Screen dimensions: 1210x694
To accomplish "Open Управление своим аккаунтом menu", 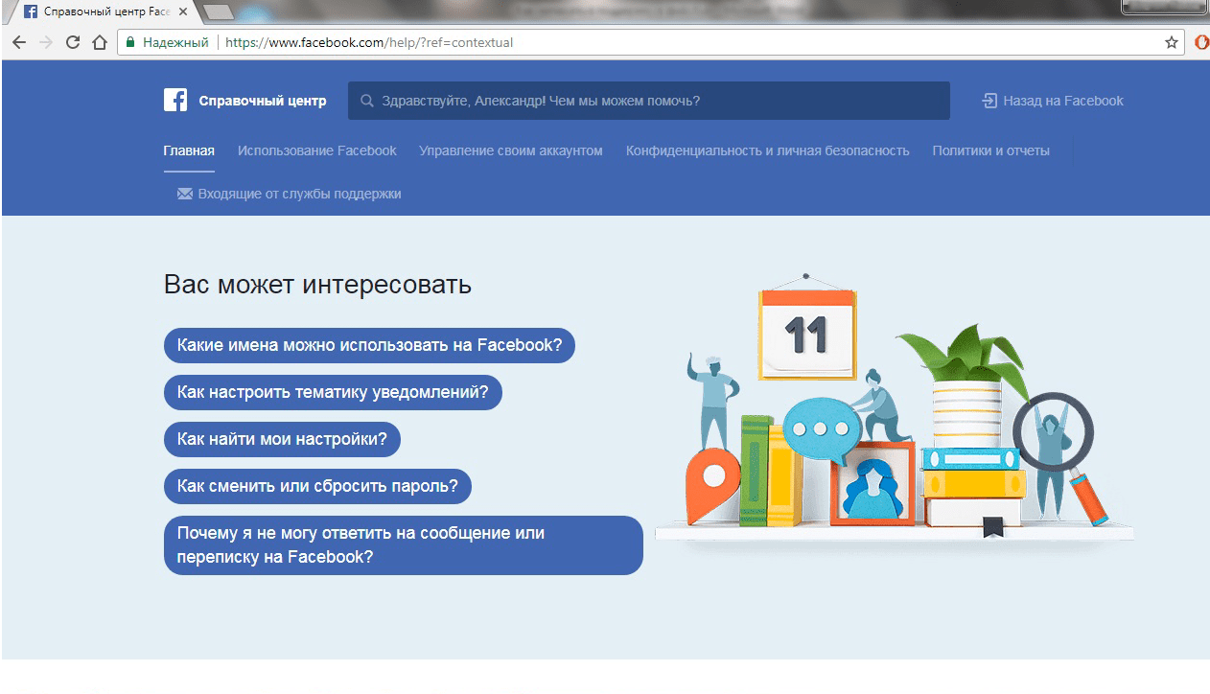I will [511, 150].
